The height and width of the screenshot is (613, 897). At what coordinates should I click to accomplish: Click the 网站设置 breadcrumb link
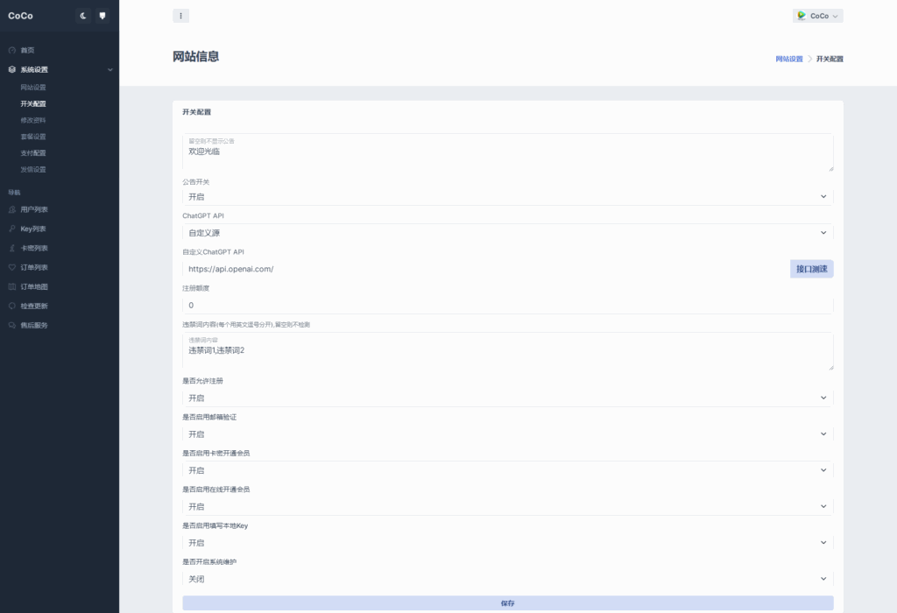point(788,59)
